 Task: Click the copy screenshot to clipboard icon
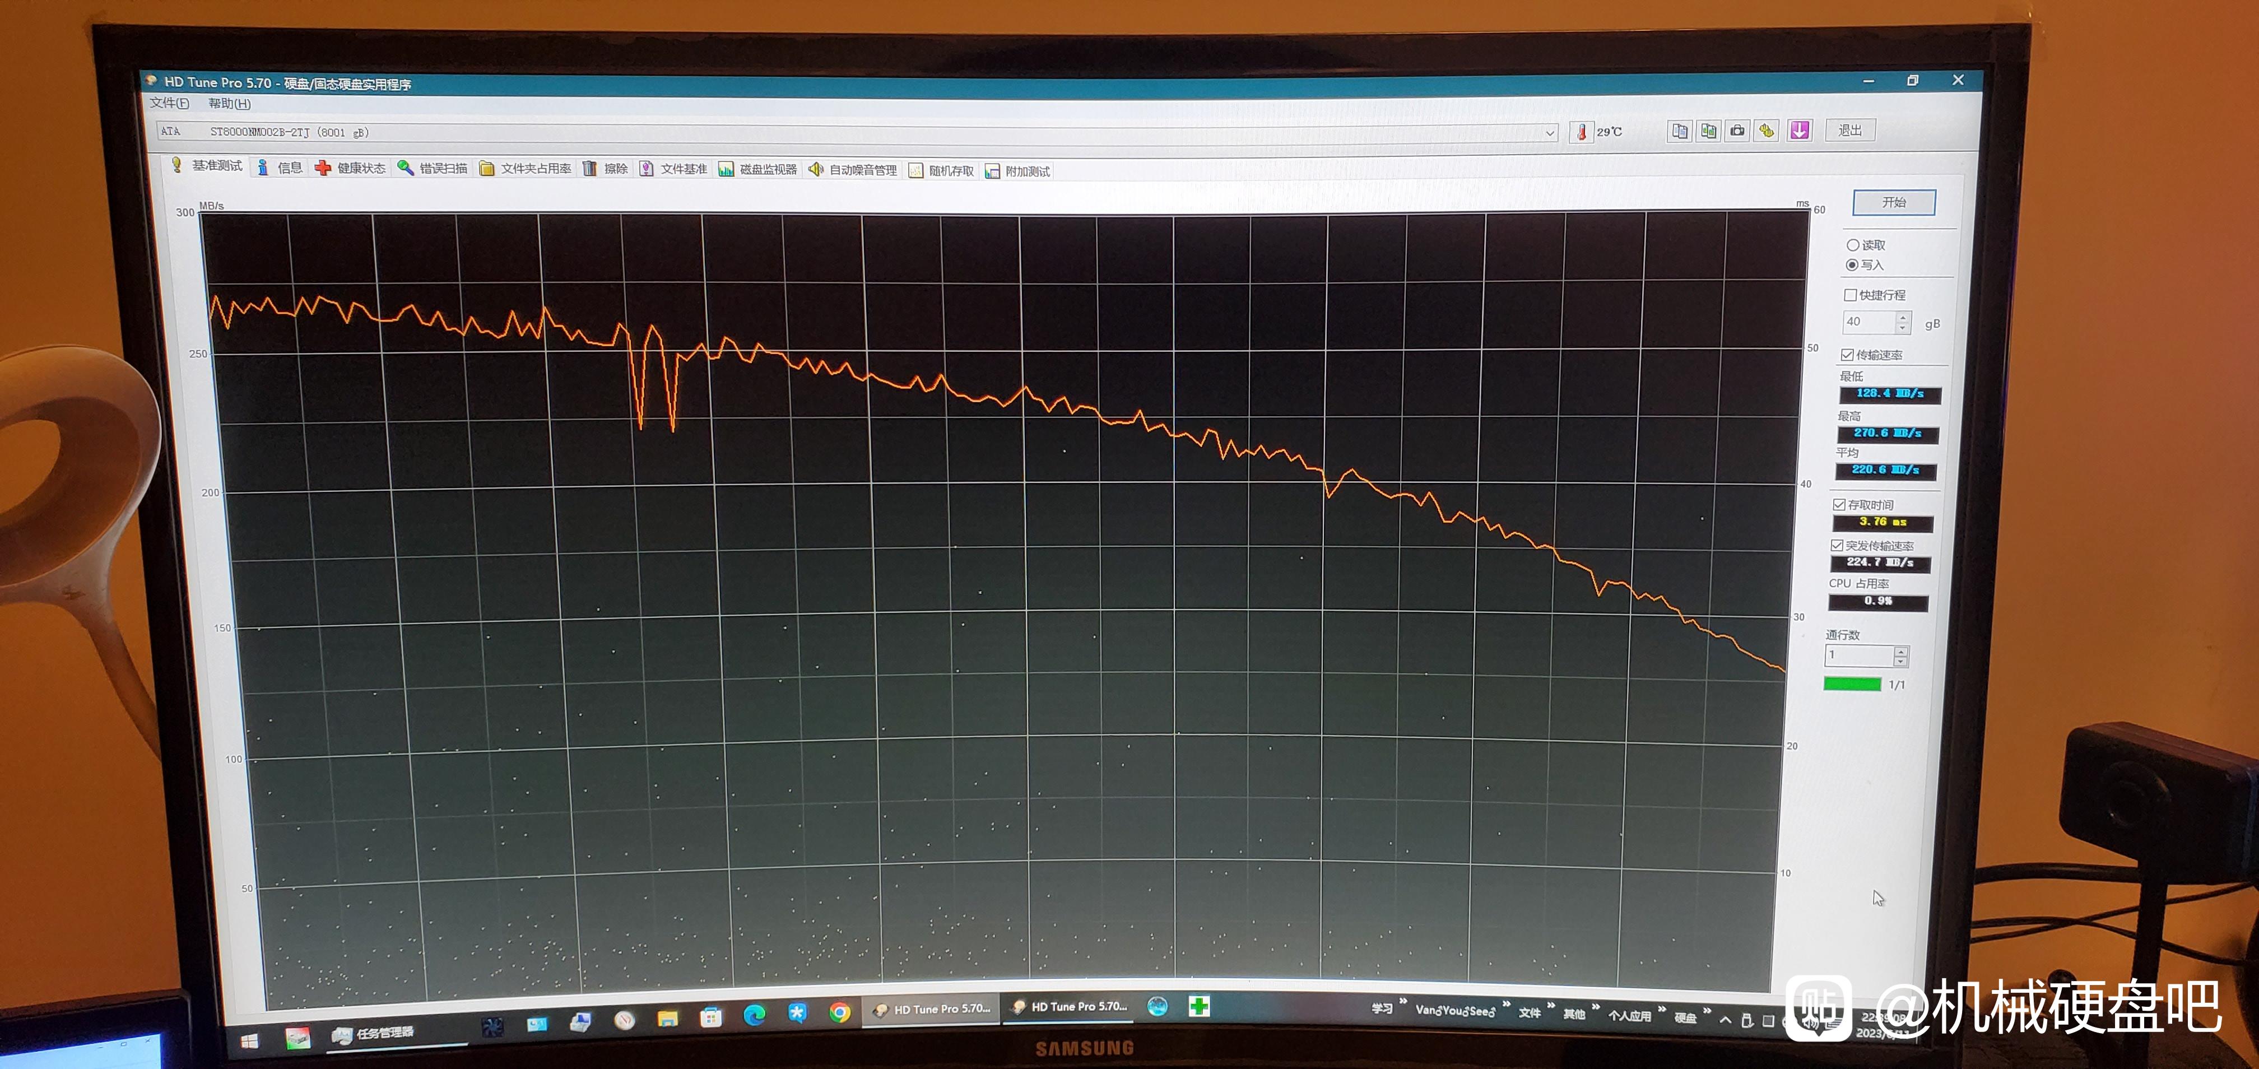[1708, 131]
